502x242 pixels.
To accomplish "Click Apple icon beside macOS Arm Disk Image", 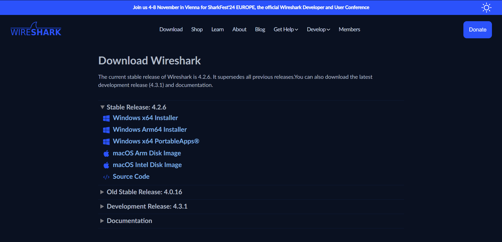I will tap(106, 153).
